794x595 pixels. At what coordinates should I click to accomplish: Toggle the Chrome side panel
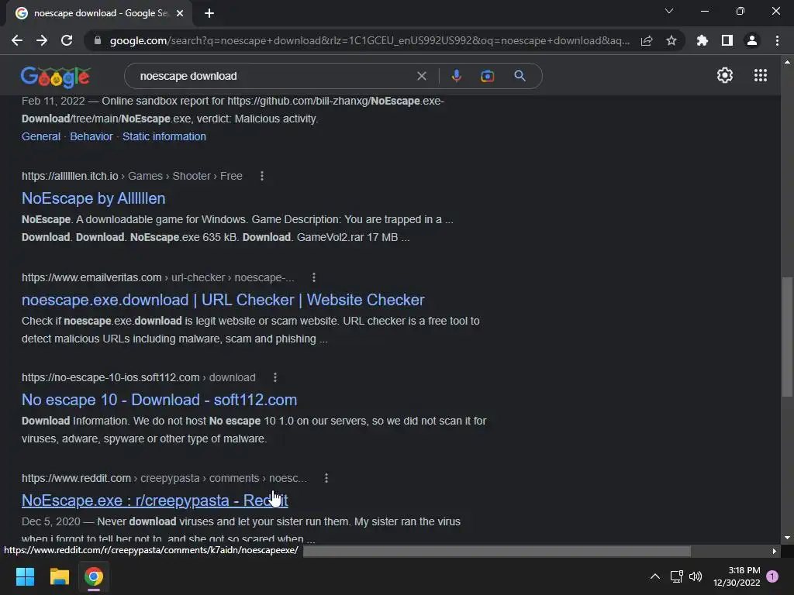(727, 40)
